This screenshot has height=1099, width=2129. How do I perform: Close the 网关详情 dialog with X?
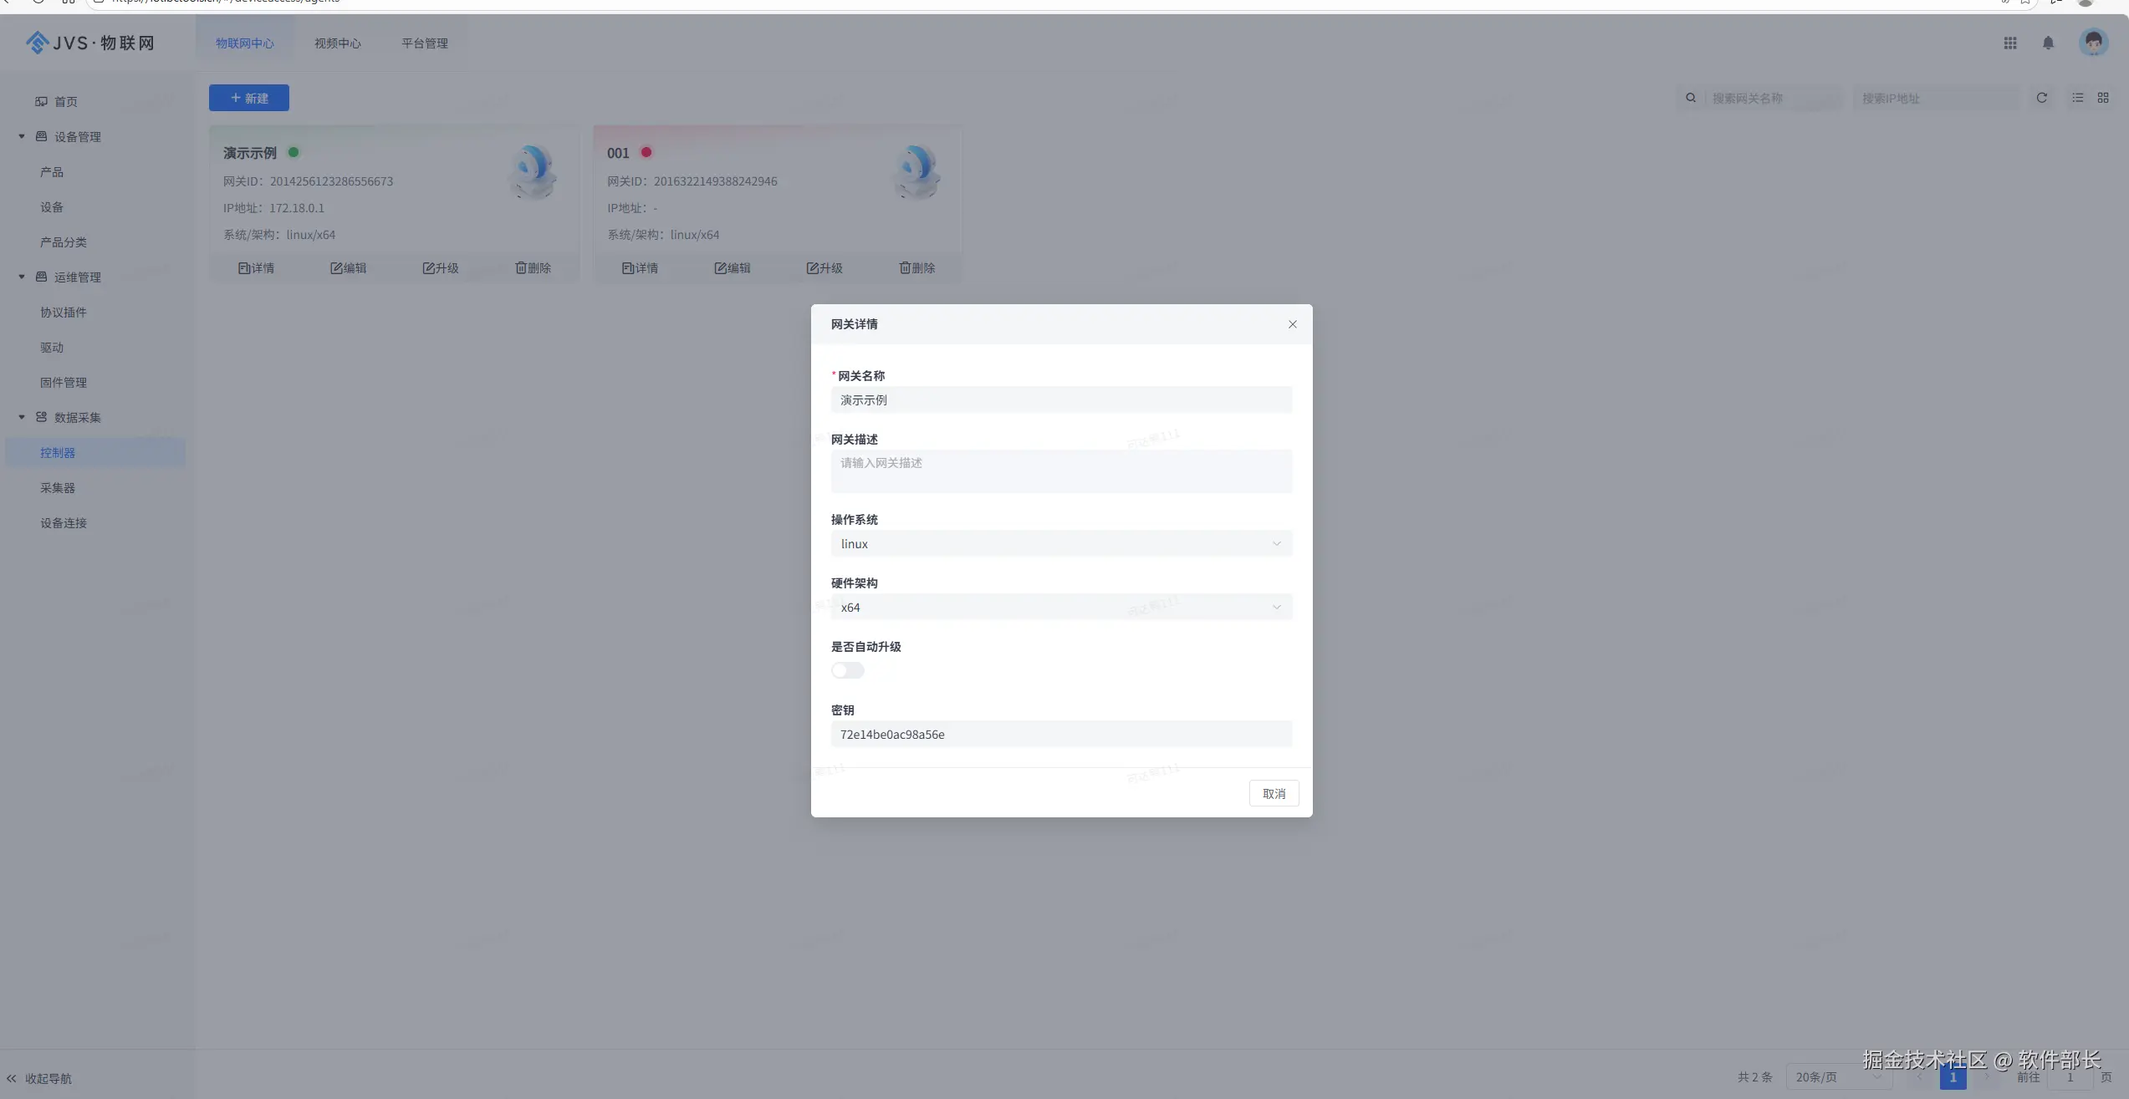coord(1292,324)
